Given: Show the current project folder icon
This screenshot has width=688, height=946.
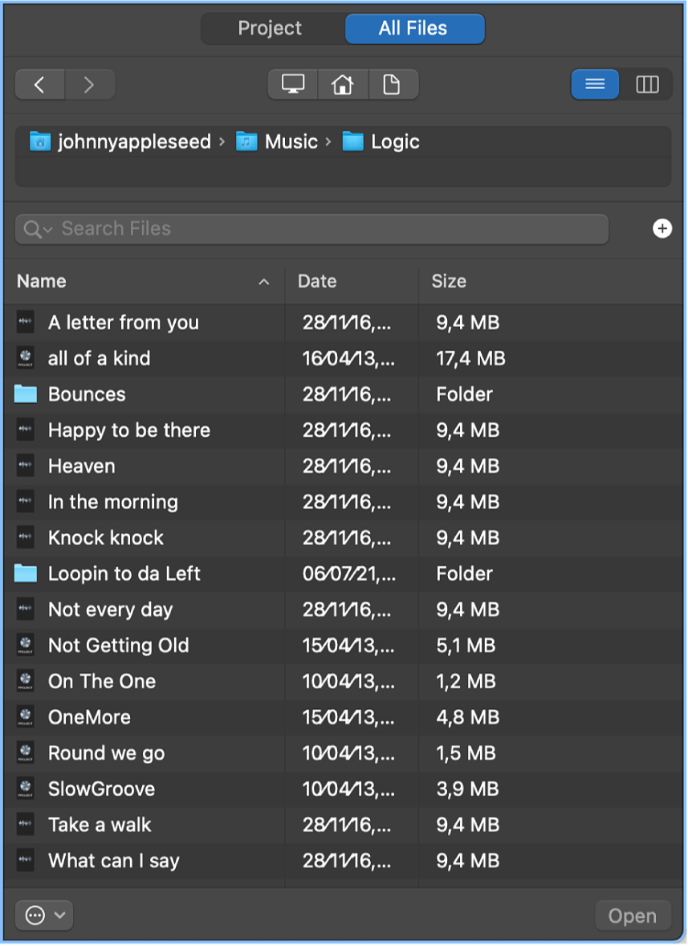Looking at the screenshot, I should pos(392,84).
